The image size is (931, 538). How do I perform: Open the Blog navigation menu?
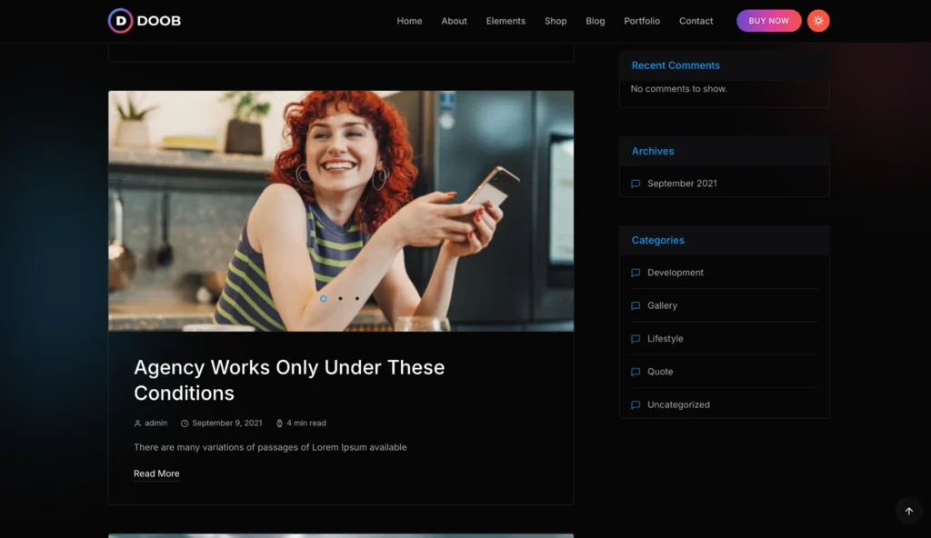click(596, 21)
